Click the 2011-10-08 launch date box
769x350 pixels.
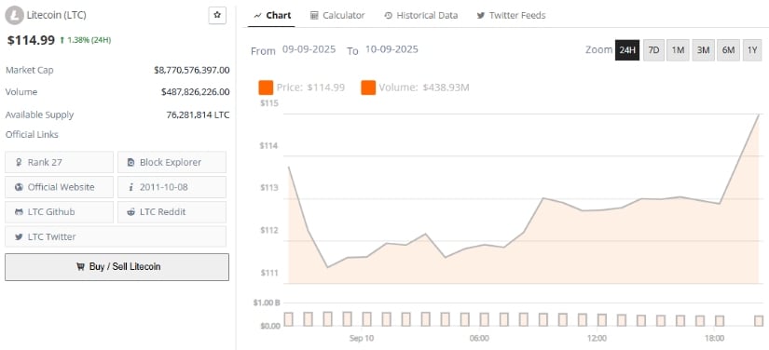pos(172,187)
